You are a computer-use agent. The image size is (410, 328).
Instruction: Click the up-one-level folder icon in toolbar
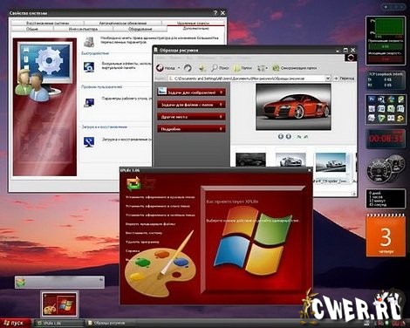click(202, 68)
